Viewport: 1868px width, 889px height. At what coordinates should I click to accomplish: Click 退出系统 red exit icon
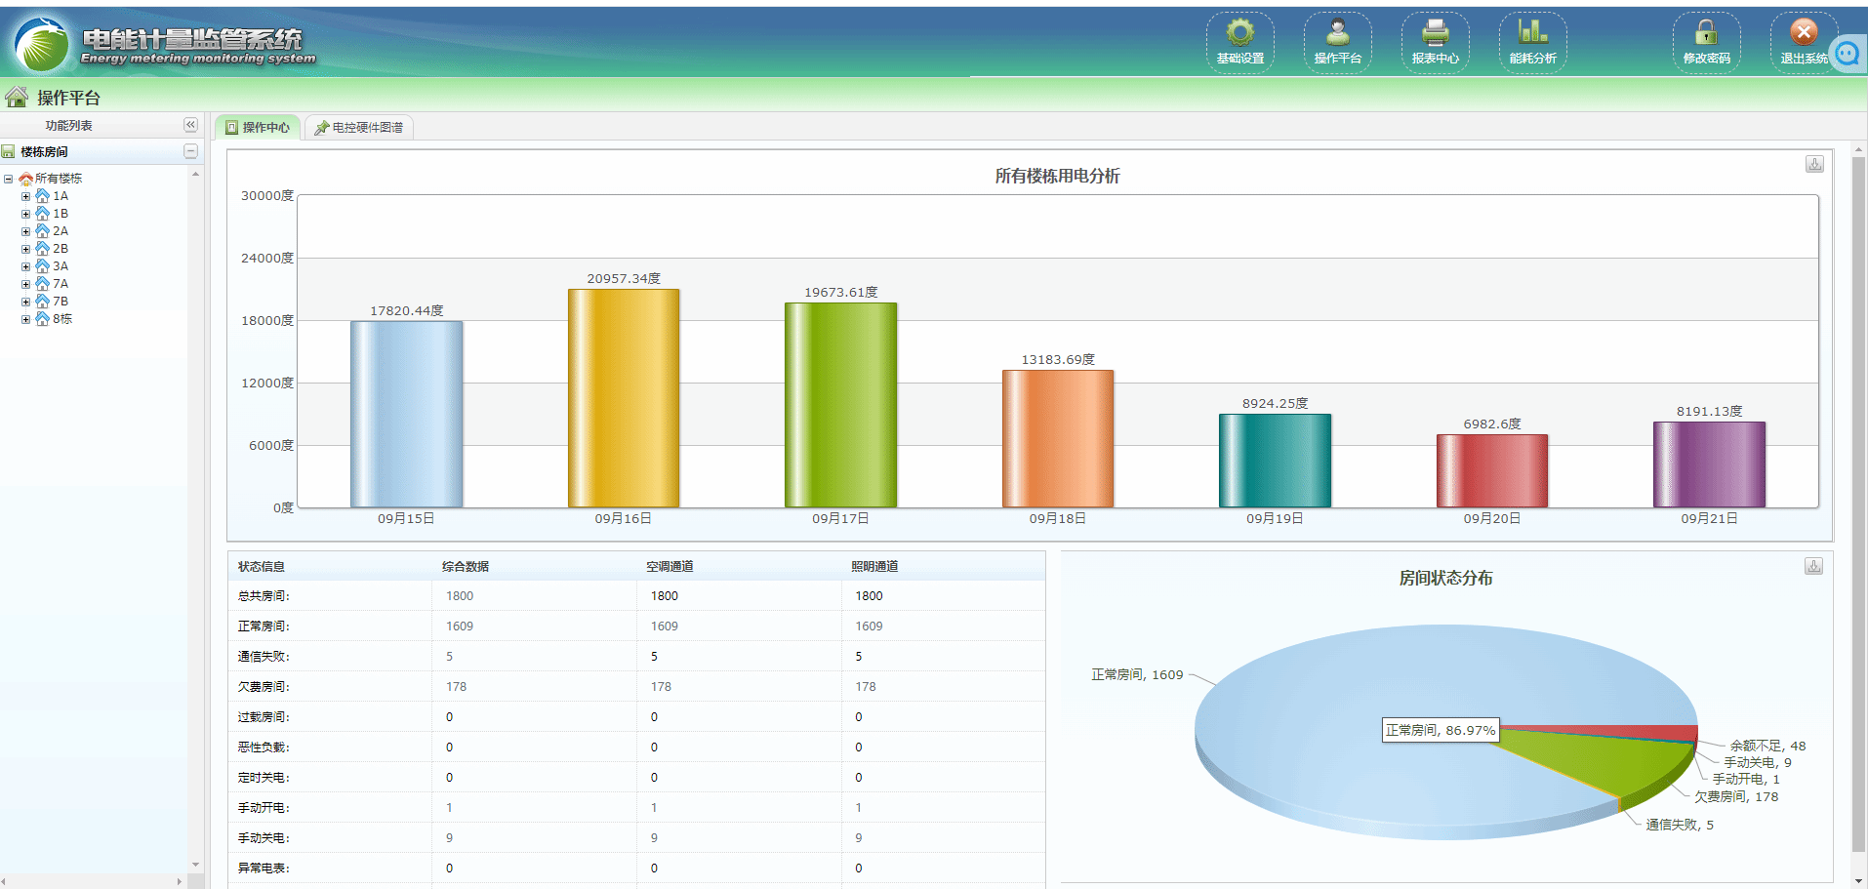pos(1803,42)
